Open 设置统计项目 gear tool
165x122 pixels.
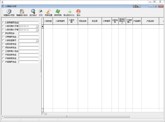point(9,13)
